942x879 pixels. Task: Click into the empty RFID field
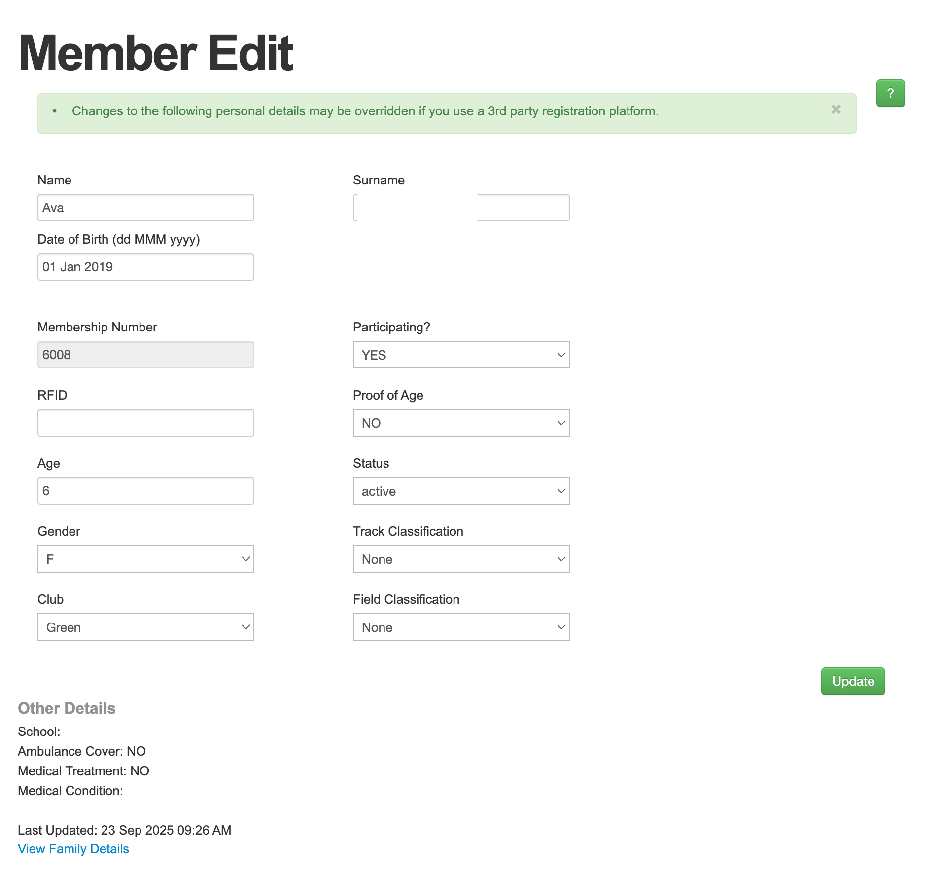pyautogui.click(x=146, y=423)
